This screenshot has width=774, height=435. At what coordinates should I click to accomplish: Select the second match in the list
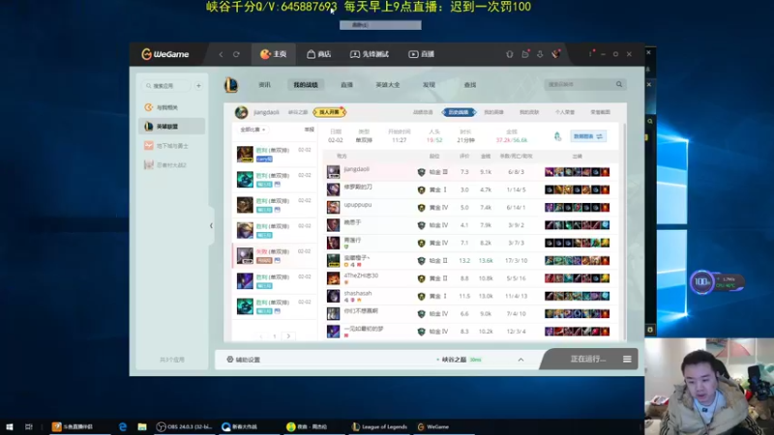coord(275,180)
